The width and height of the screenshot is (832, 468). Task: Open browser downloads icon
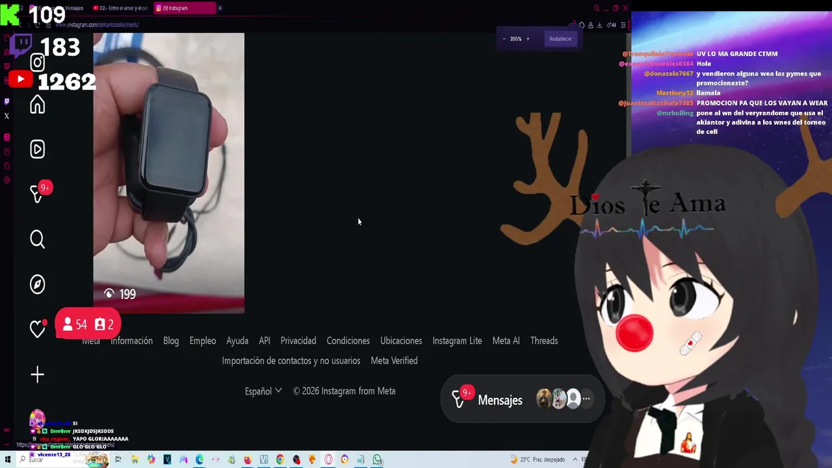pyautogui.click(x=599, y=25)
